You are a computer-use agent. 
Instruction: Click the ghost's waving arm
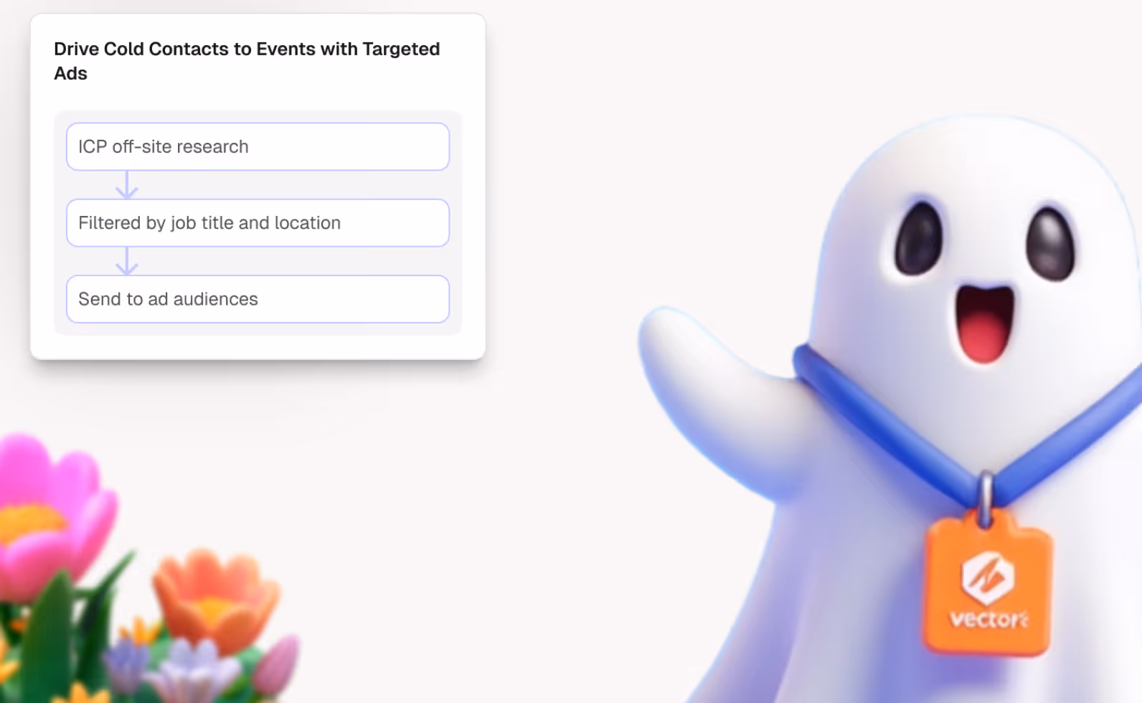(717, 387)
